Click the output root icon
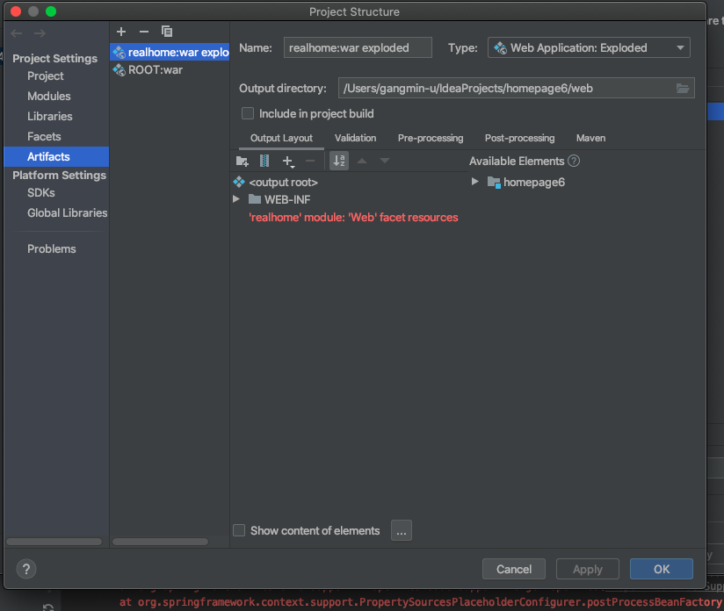This screenshot has height=611, width=724. (239, 182)
